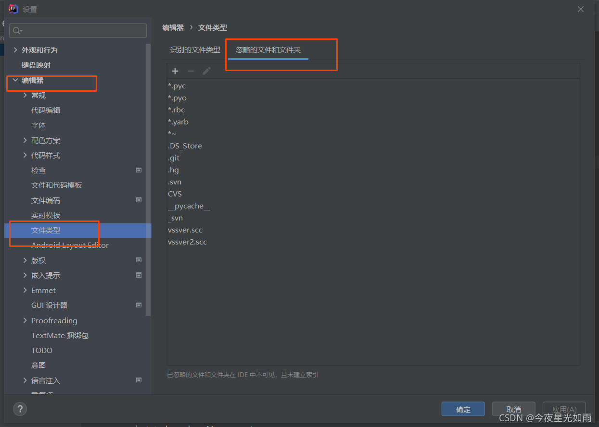
Task: Select the vssver2.scc entry
Action: pos(187,242)
